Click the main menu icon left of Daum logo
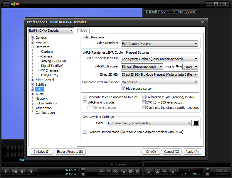 6,4
